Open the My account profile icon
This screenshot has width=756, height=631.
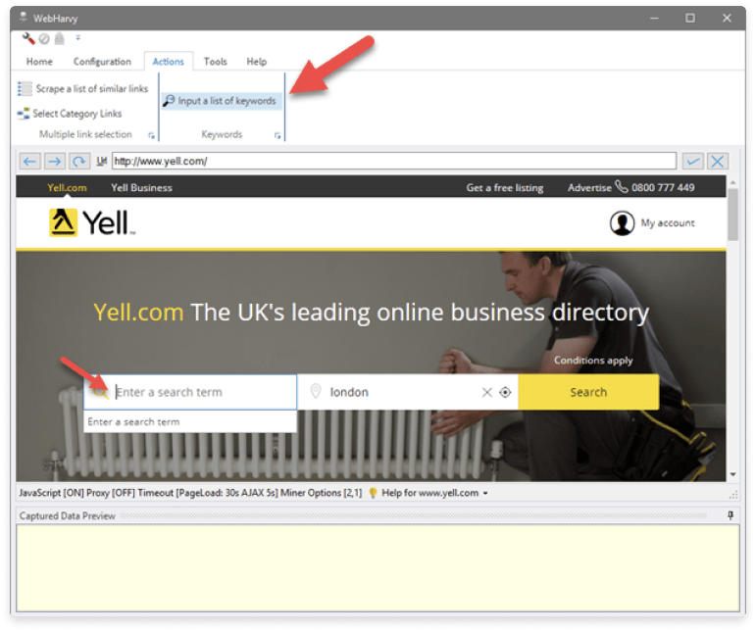(x=622, y=223)
